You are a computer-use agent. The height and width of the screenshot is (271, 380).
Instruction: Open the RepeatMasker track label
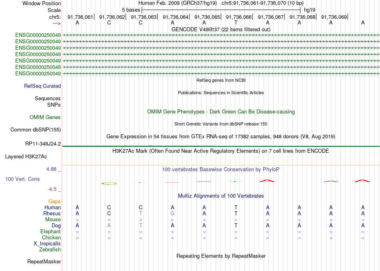point(44,261)
